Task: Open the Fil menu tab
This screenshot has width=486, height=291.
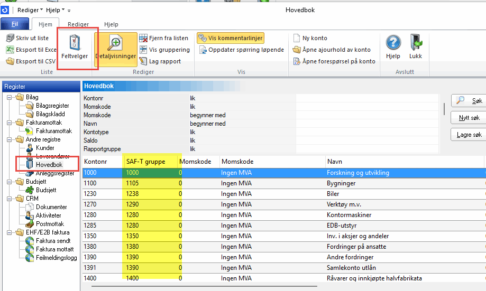Action: (15, 24)
